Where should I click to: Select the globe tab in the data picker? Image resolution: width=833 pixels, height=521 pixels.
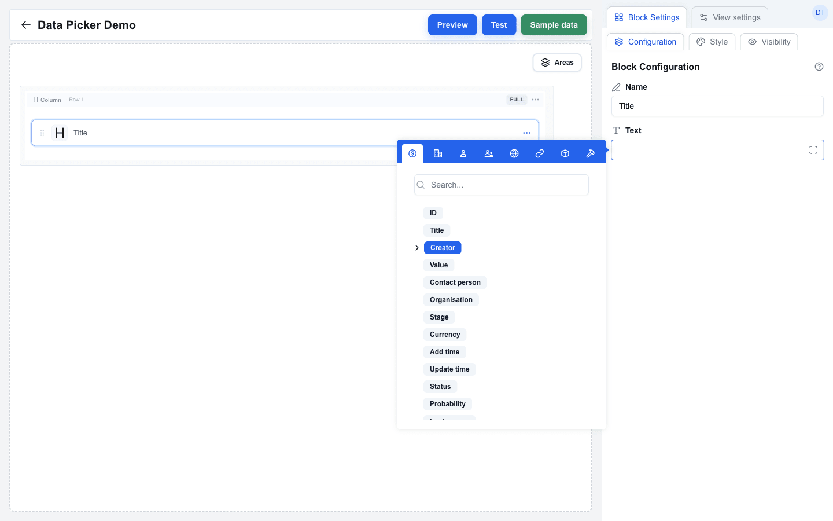[514, 153]
